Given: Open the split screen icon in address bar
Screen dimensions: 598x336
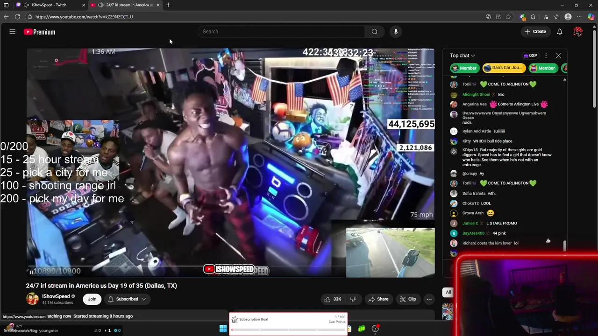Looking at the screenshot, I should click(498, 17).
